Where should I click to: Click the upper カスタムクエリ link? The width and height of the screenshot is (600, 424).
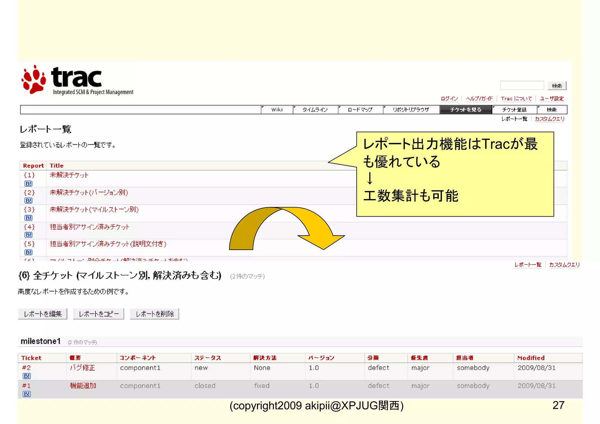pos(550,119)
